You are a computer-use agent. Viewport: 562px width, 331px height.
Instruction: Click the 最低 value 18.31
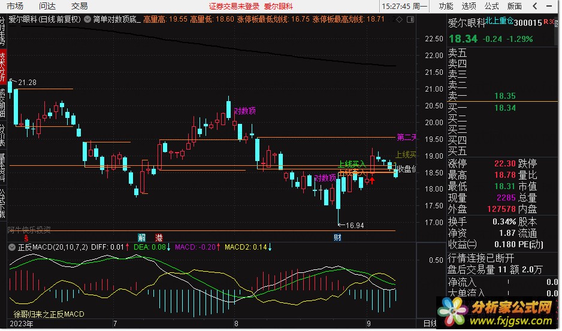pyautogui.click(x=504, y=186)
